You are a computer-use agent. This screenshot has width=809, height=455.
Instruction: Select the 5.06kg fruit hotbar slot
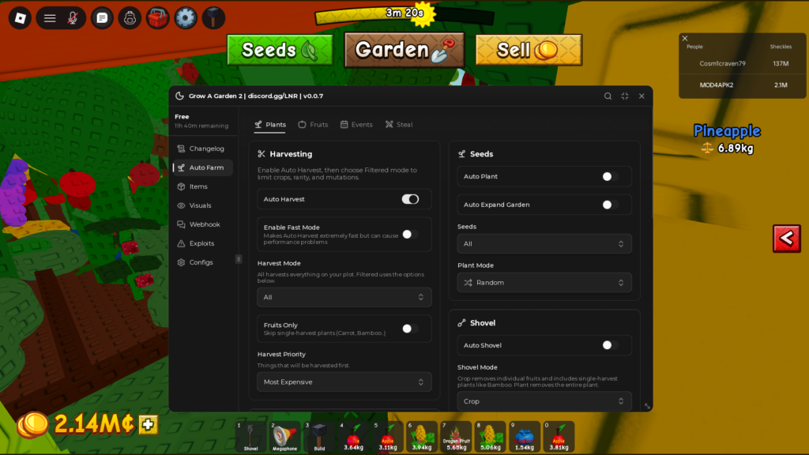point(490,436)
